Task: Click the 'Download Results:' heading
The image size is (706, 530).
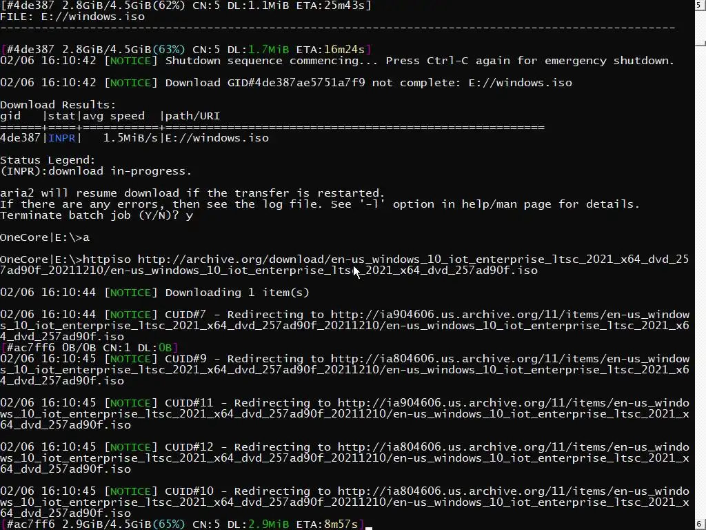Action: point(58,105)
